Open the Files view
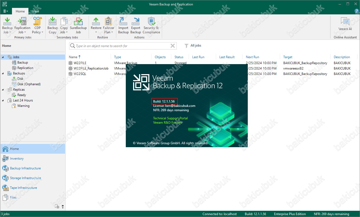Screen dimensions: 360x217 [33, 198]
